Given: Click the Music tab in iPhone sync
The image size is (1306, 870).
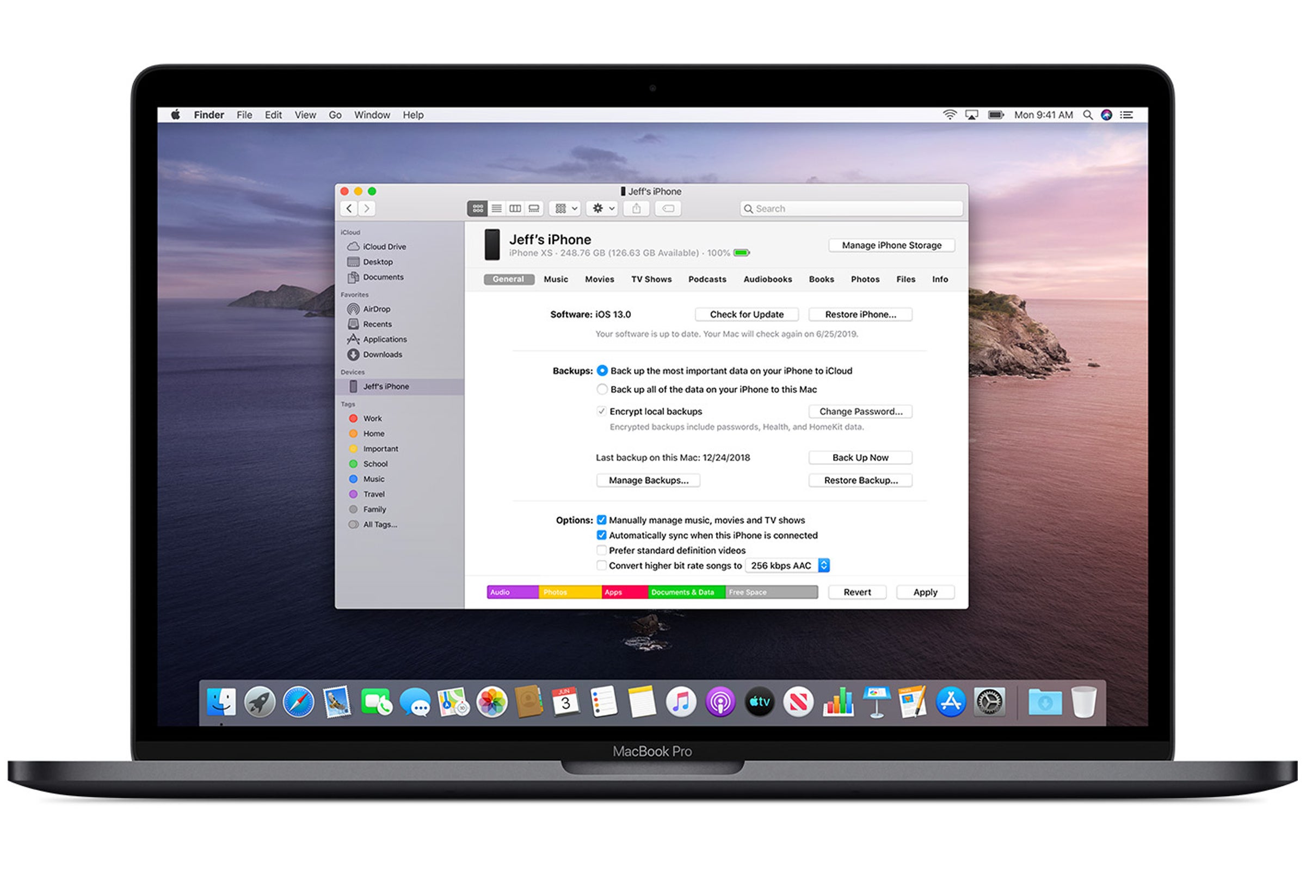Looking at the screenshot, I should point(556,279).
